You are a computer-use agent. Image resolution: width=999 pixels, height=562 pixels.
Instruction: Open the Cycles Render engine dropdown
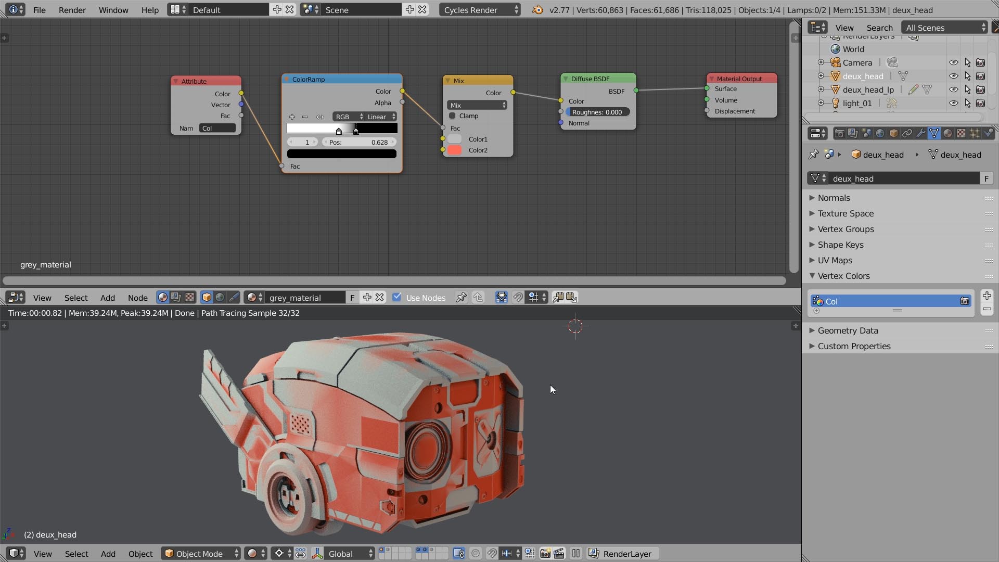479,9
